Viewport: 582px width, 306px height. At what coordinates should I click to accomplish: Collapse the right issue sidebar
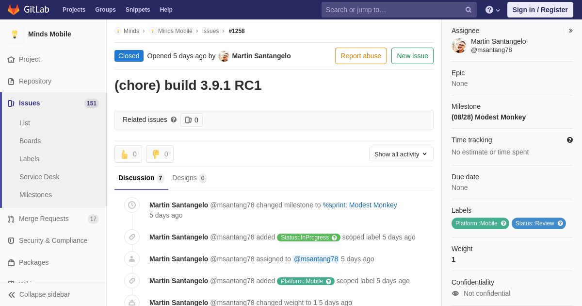pyautogui.click(x=570, y=31)
